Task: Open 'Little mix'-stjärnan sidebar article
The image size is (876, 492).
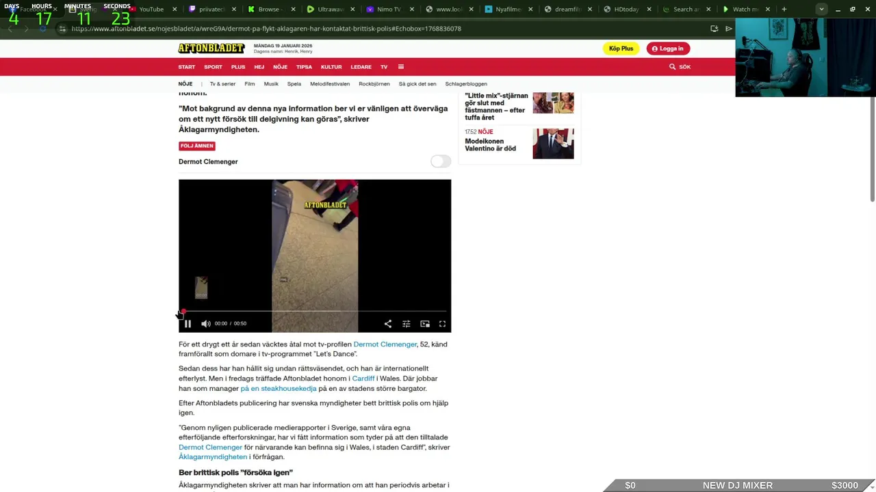Action: point(496,107)
